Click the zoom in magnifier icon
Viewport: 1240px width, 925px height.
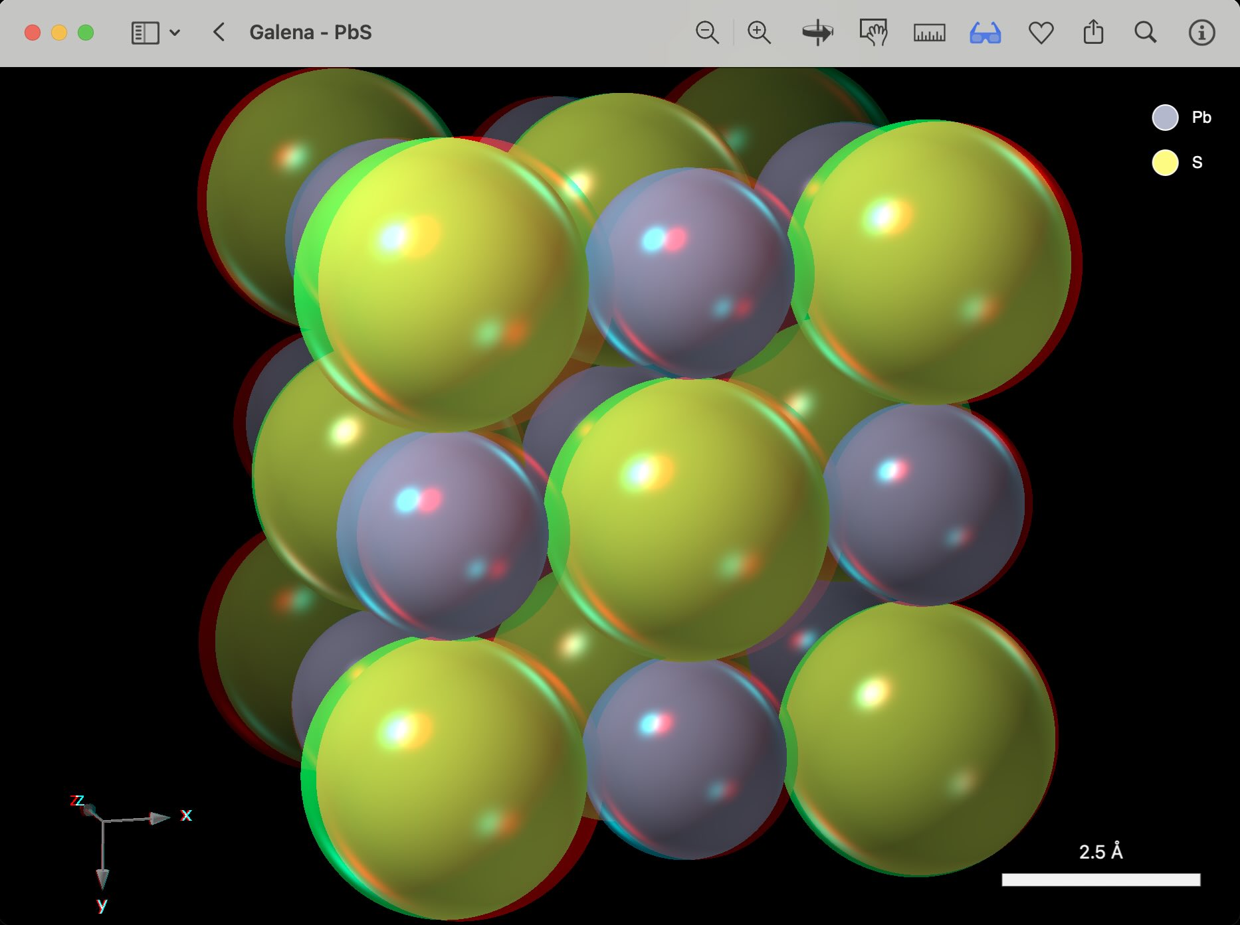point(759,33)
